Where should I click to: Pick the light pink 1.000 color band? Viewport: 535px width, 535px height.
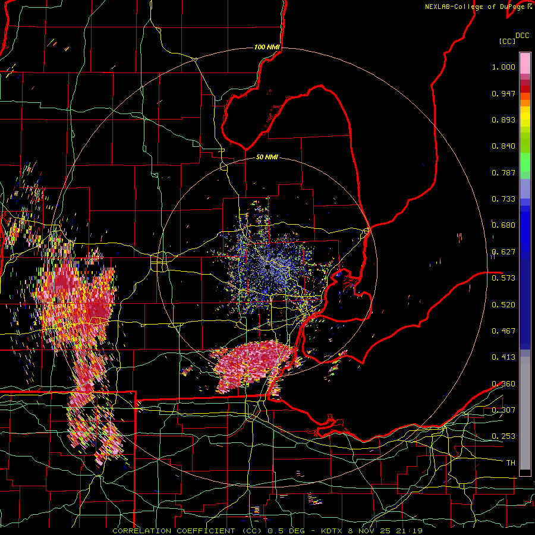coord(525,64)
